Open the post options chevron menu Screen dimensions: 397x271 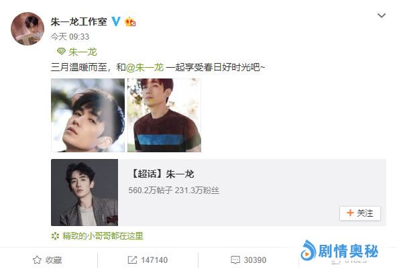tap(382, 15)
